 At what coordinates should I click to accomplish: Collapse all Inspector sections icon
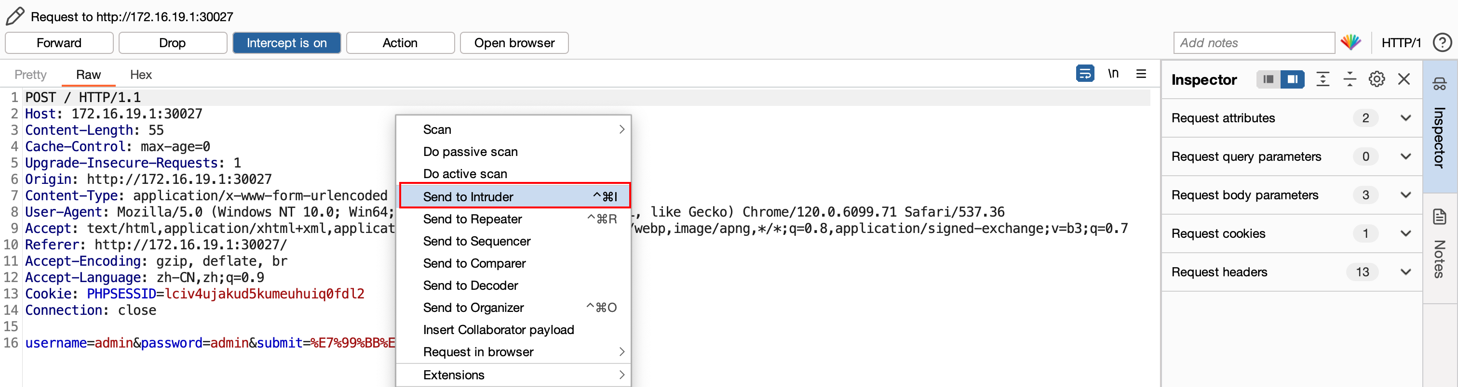pos(1350,79)
